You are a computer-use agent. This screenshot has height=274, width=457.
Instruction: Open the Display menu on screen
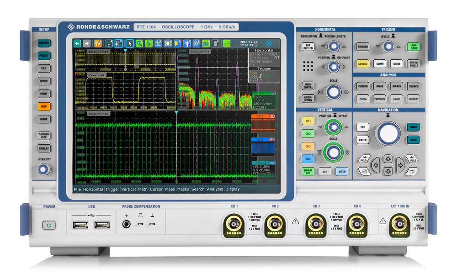[233, 189]
